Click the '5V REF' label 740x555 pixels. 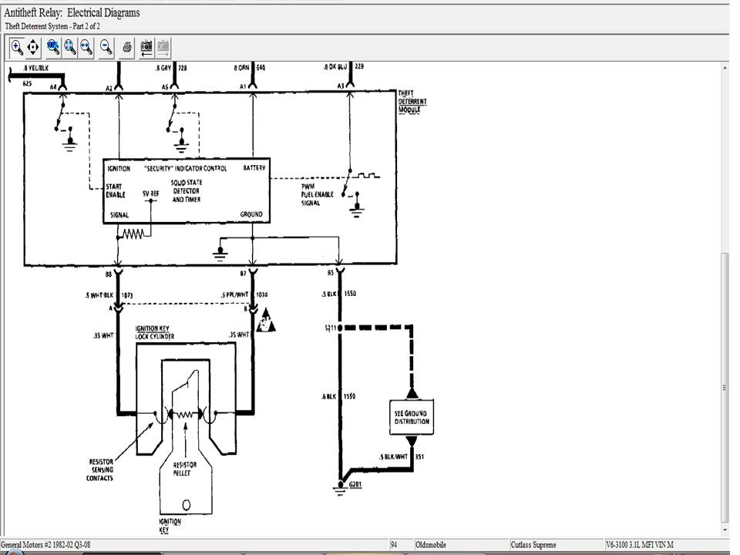150,193
